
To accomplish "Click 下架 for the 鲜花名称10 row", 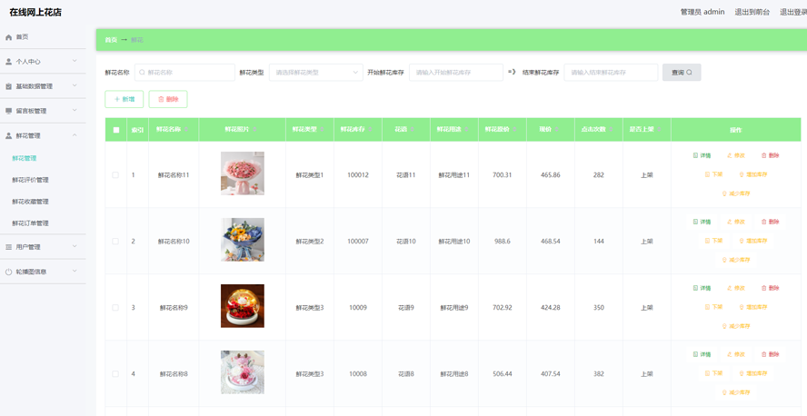I will pos(713,241).
